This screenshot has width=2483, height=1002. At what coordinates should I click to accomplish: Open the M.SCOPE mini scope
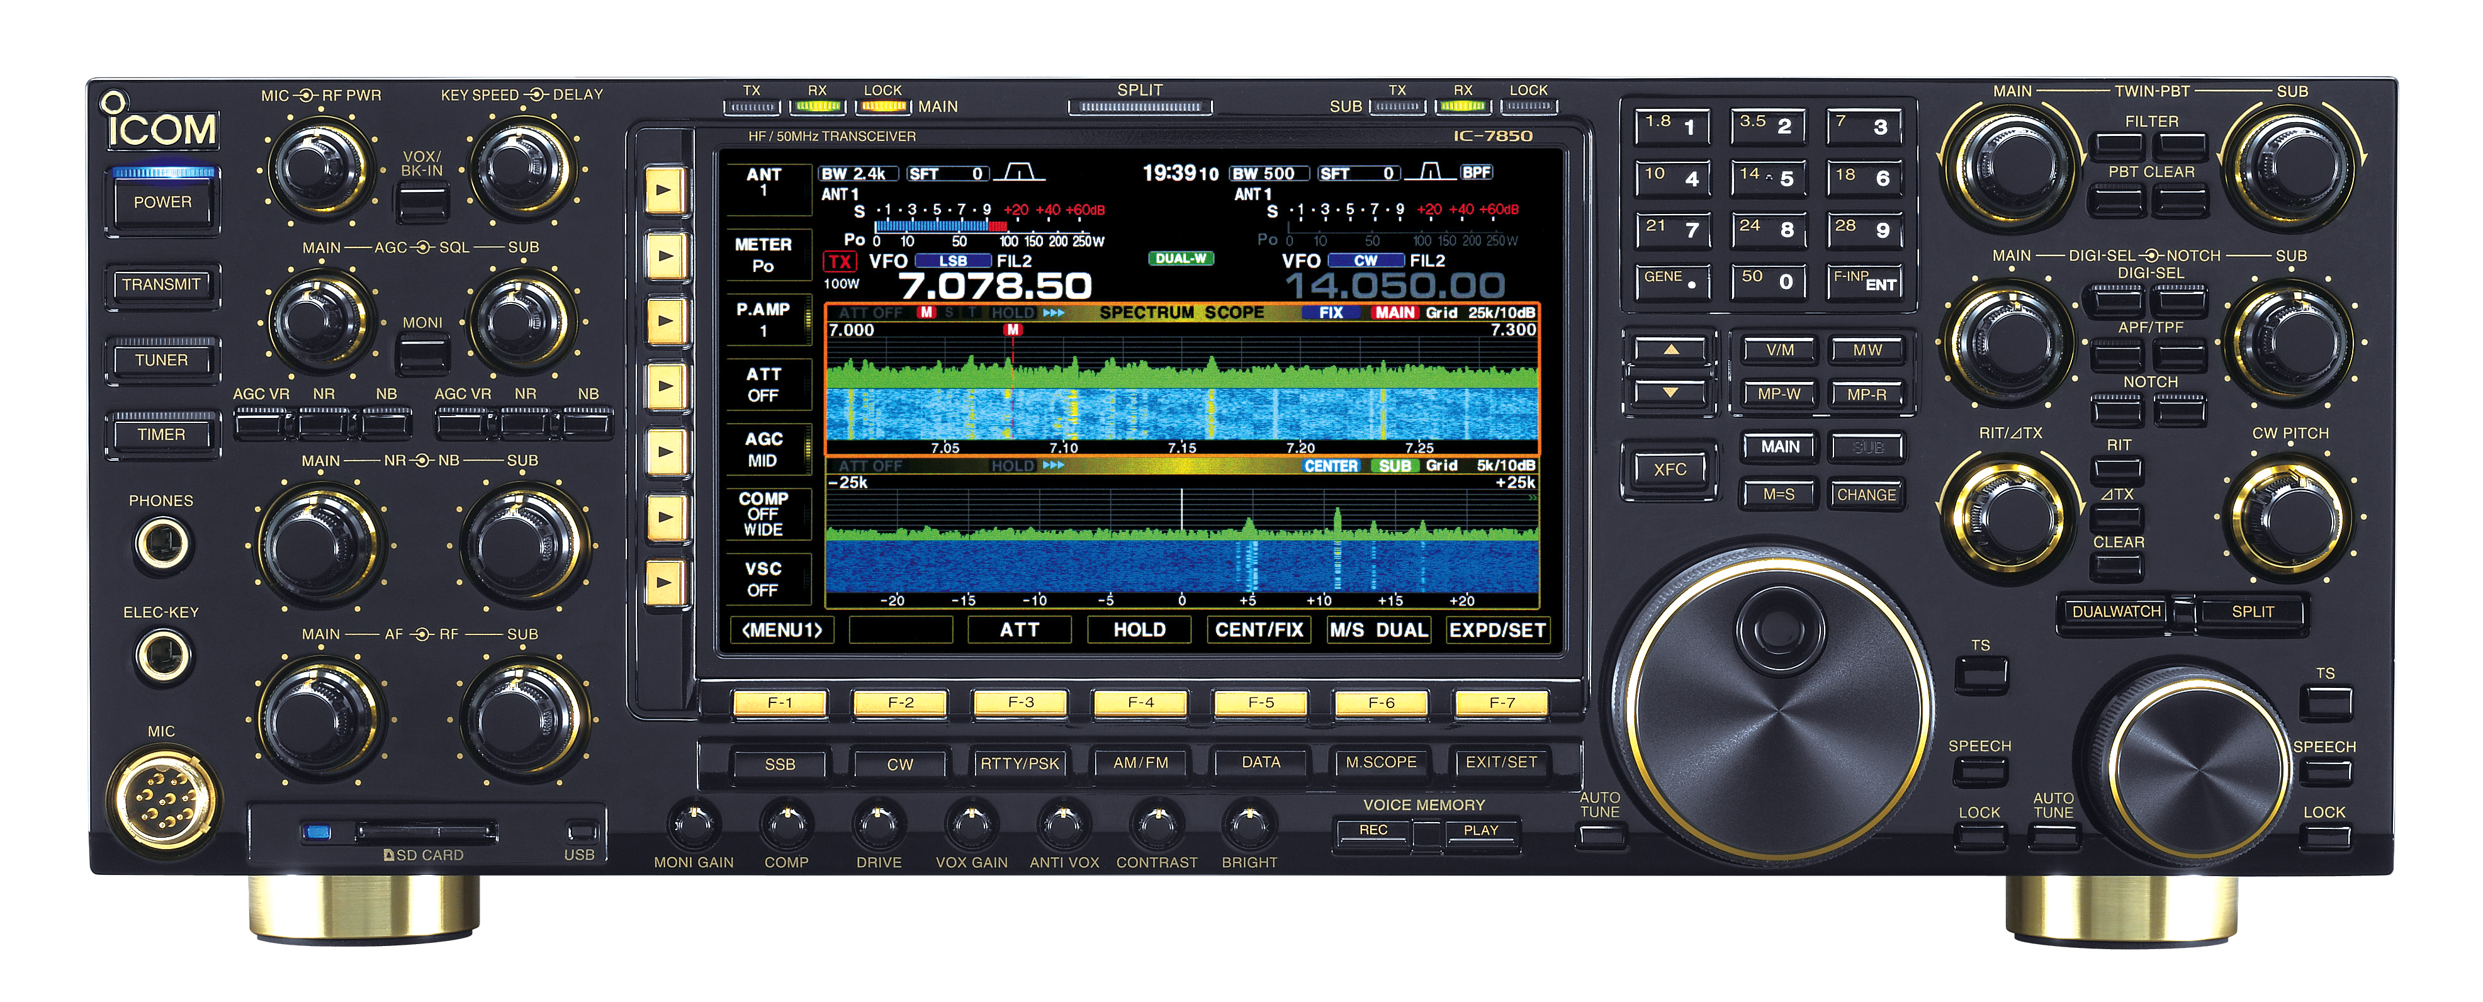1380,764
